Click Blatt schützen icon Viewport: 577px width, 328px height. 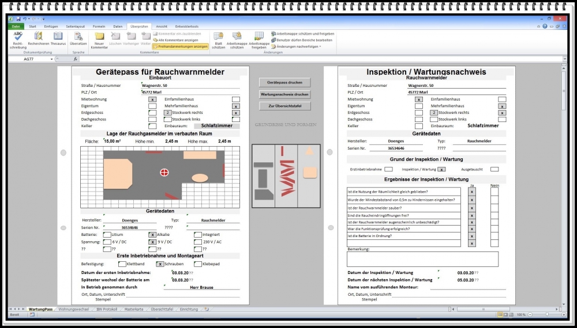[219, 39]
